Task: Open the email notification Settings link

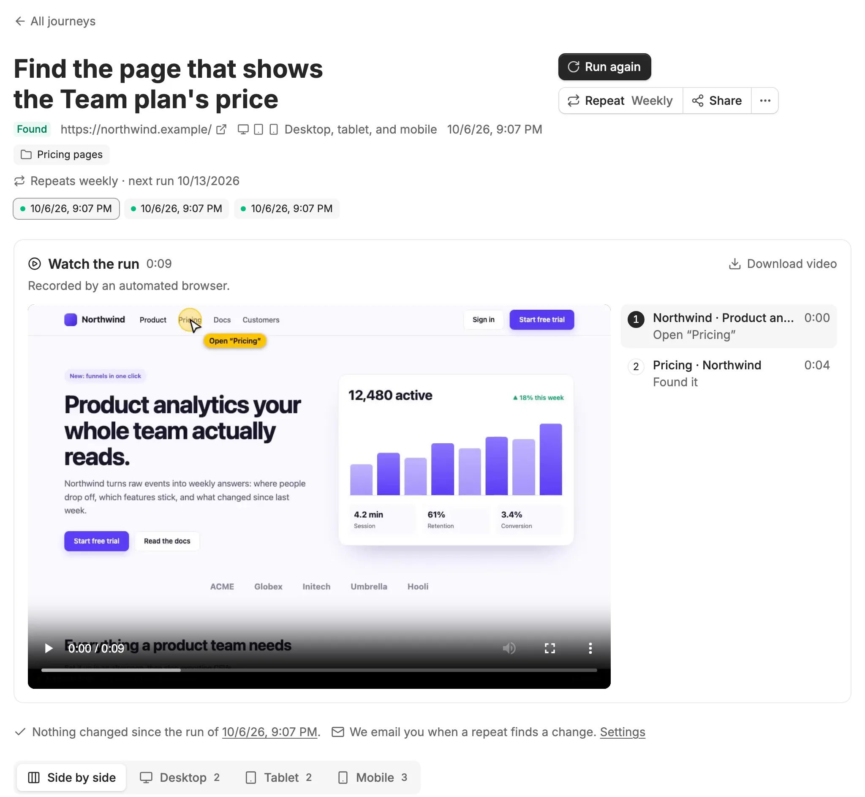Action: click(x=622, y=732)
